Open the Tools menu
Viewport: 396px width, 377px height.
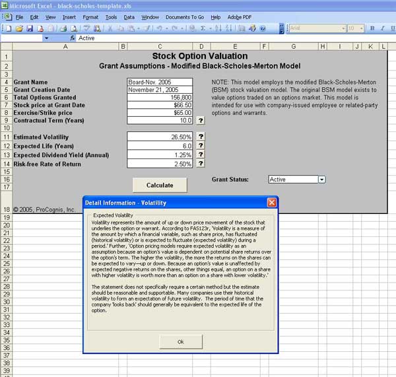pyautogui.click(x=111, y=17)
